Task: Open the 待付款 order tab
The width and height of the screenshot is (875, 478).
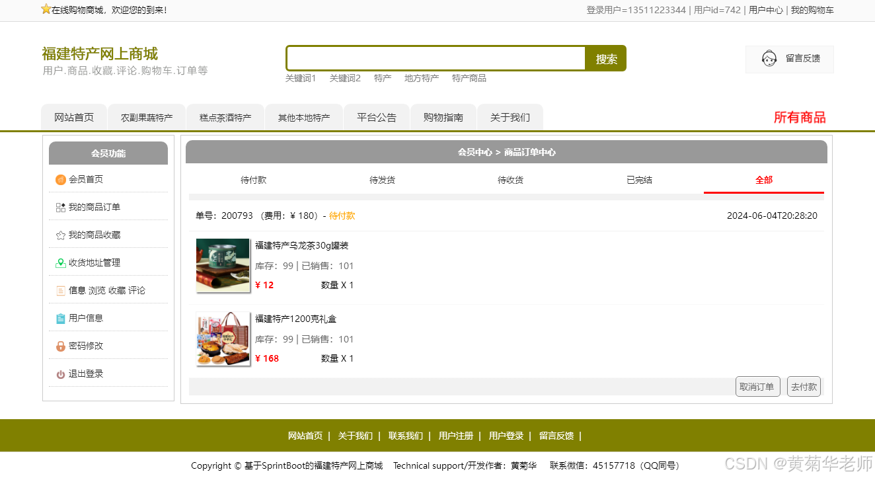Action: (x=254, y=180)
